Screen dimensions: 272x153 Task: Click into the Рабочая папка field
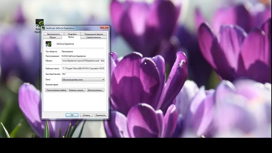coord(83,68)
